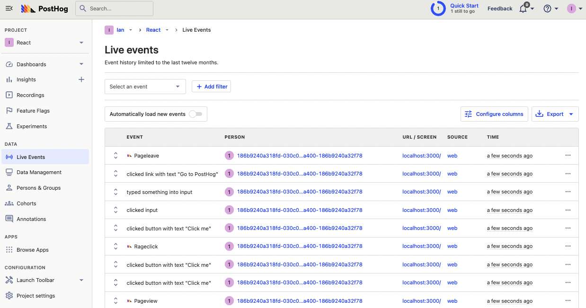This screenshot has width=586, height=308.
Task: Go to Feature Flags in the sidebar
Action: pyautogui.click(x=33, y=111)
